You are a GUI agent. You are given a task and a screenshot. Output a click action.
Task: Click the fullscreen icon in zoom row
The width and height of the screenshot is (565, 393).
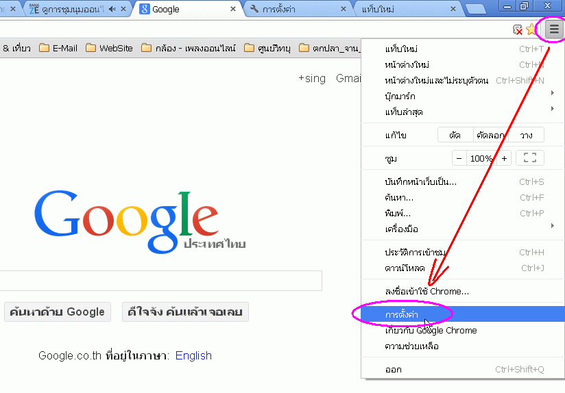click(529, 158)
